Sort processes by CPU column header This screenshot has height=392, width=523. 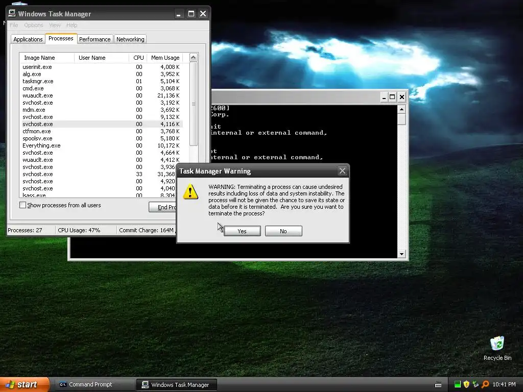coord(138,58)
